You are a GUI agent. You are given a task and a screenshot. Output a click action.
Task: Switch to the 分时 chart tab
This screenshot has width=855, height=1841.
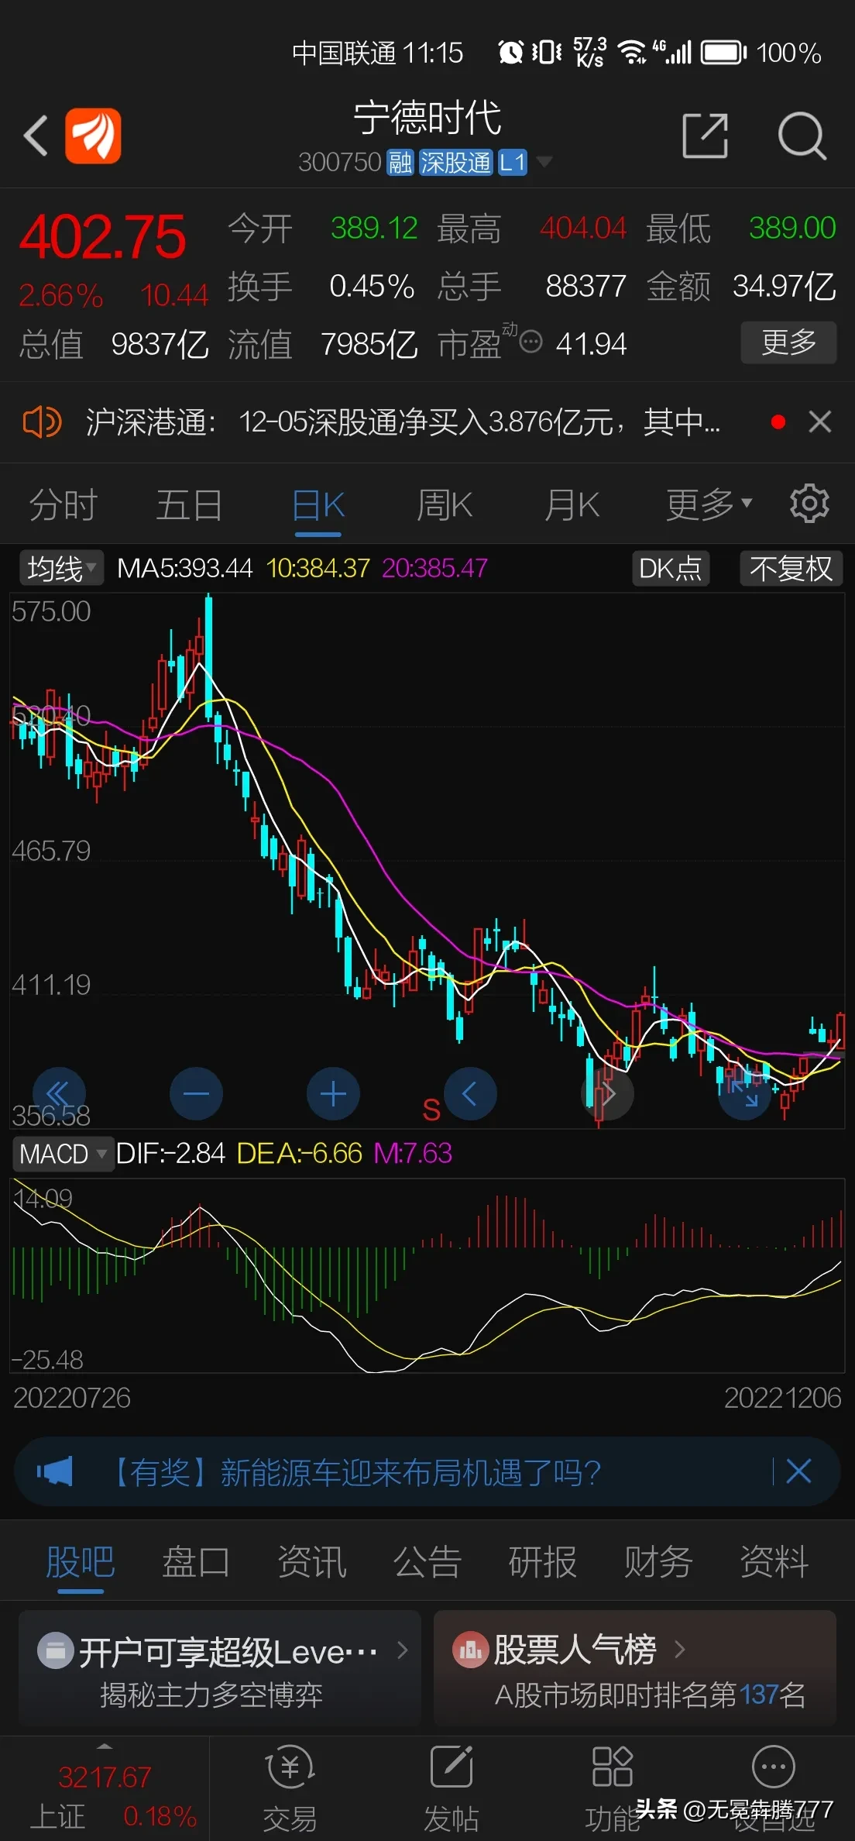[63, 506]
